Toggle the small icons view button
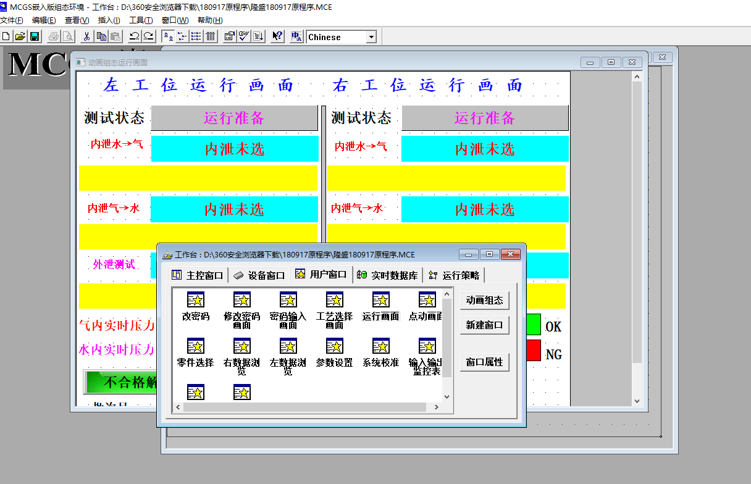Image resolution: width=751 pixels, height=484 pixels. pyautogui.click(x=182, y=36)
